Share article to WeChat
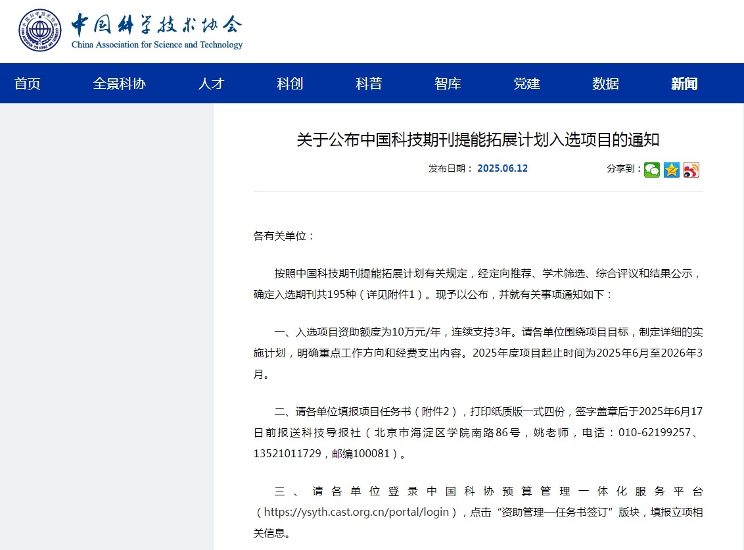 tap(652, 170)
